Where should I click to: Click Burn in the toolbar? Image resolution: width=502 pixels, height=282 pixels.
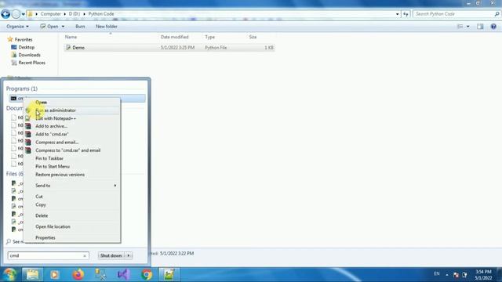coord(80,27)
